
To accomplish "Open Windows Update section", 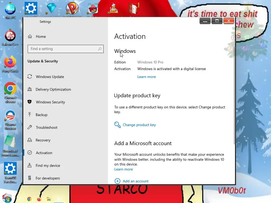I will 50,77.
